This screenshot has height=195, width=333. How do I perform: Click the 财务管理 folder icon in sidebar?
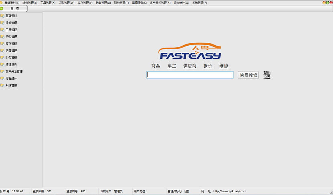2,58
